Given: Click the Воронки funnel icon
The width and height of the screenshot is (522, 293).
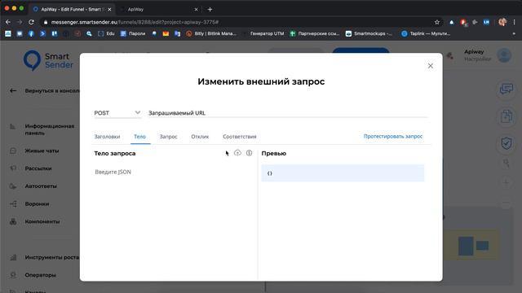Looking at the screenshot, I should click(x=13, y=204).
